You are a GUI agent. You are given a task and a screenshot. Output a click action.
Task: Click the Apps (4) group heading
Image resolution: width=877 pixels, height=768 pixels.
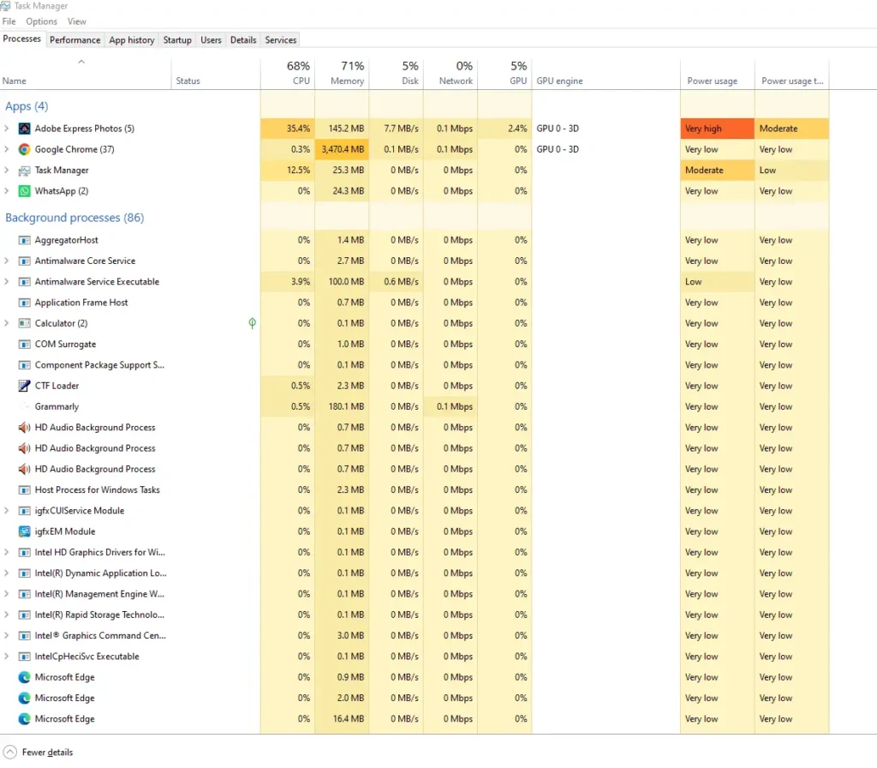pos(27,106)
